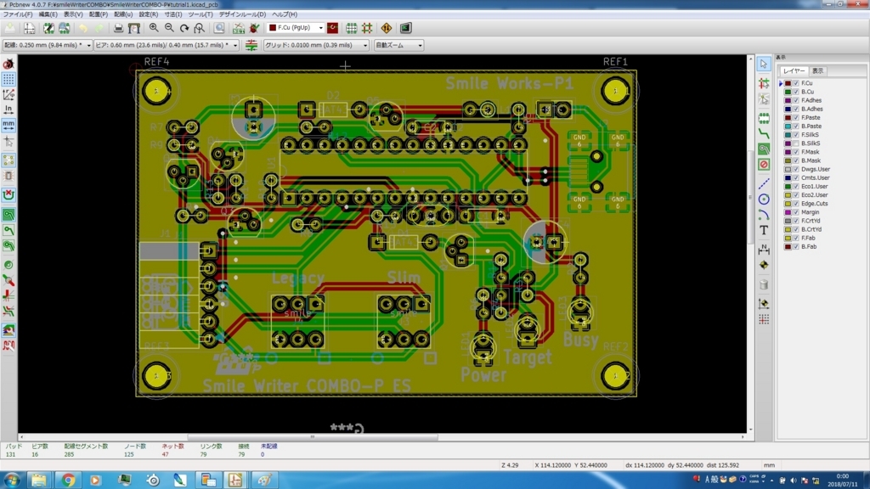Toggle the ratsnest display button
This screenshot has width=870, height=489.
(x=8, y=160)
